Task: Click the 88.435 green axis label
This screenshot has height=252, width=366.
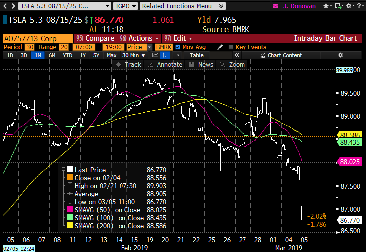Action: point(350,142)
